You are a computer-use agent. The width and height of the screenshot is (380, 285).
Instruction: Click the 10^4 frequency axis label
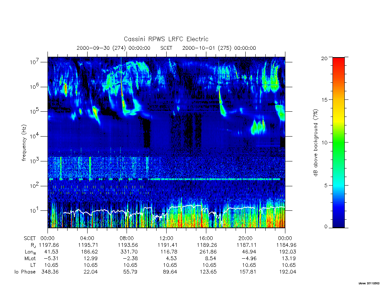tap(35, 136)
